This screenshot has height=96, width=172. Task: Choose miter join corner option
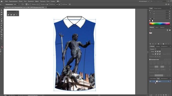156,54
